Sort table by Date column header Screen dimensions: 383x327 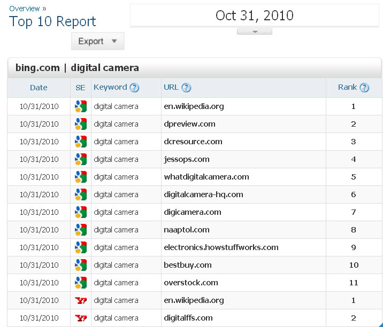click(x=39, y=88)
